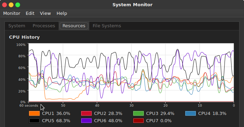Switch to the System tab
244x127 pixels.
pos(17,26)
